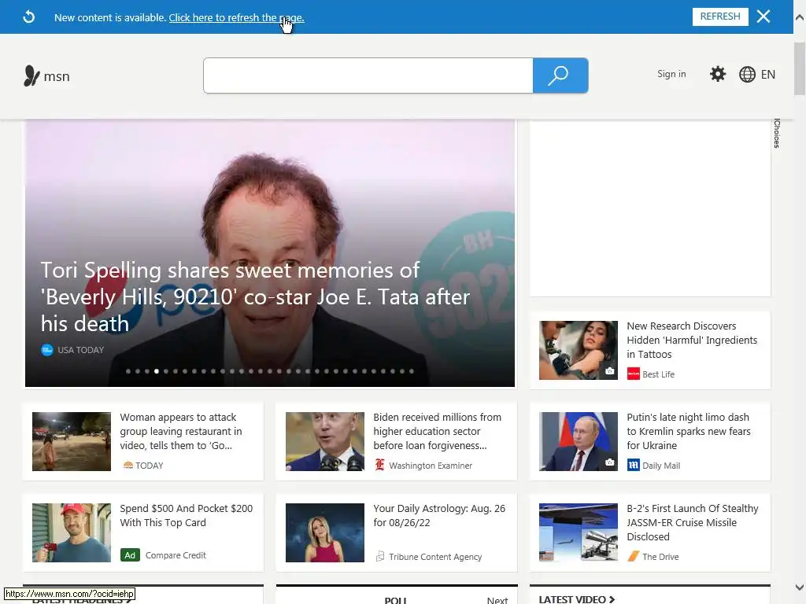This screenshot has height=604, width=806.
Task: Select the first carousel dot indicator
Action: [128, 371]
